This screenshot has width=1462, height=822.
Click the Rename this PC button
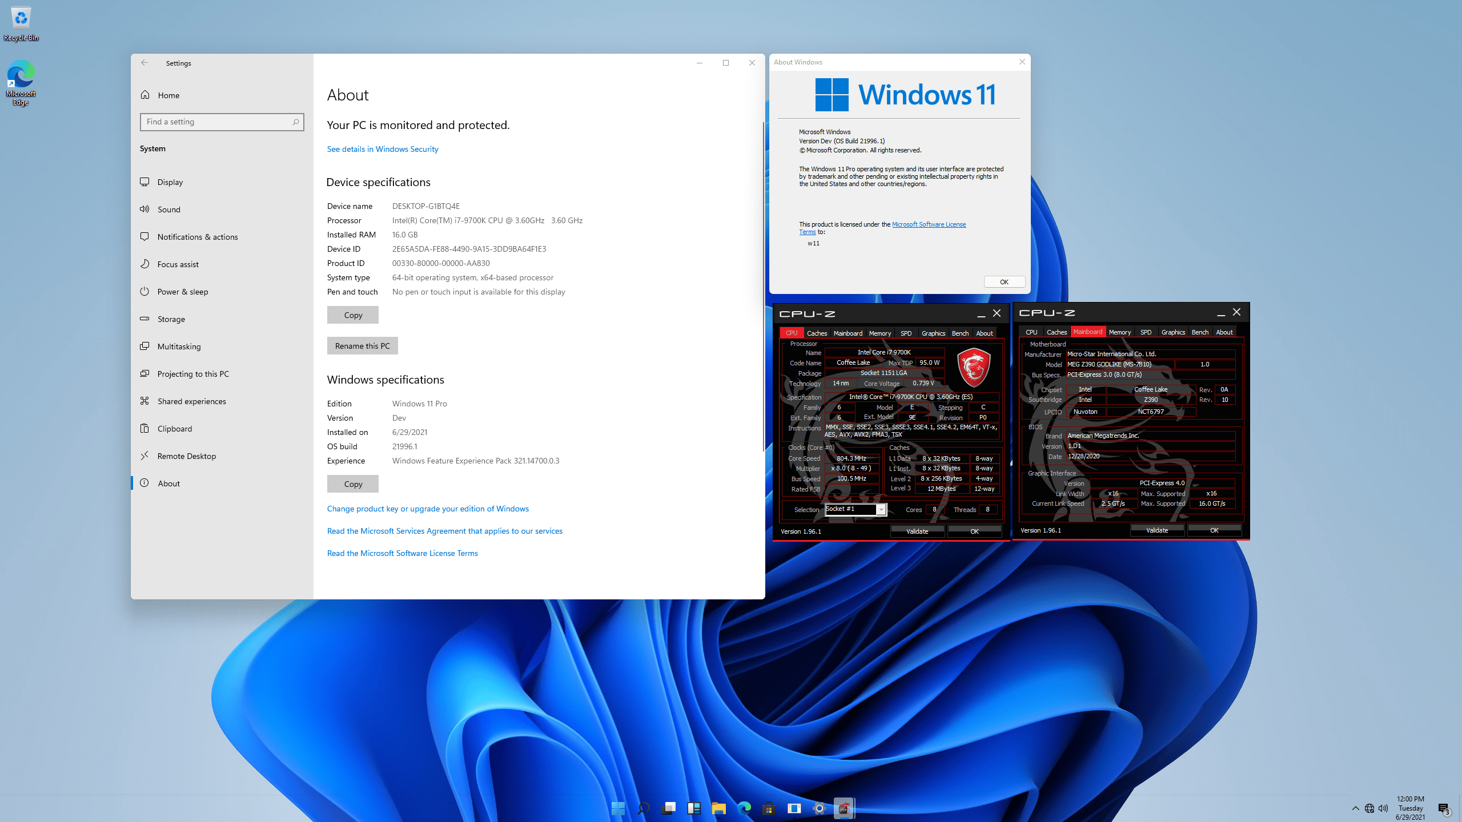362,345
